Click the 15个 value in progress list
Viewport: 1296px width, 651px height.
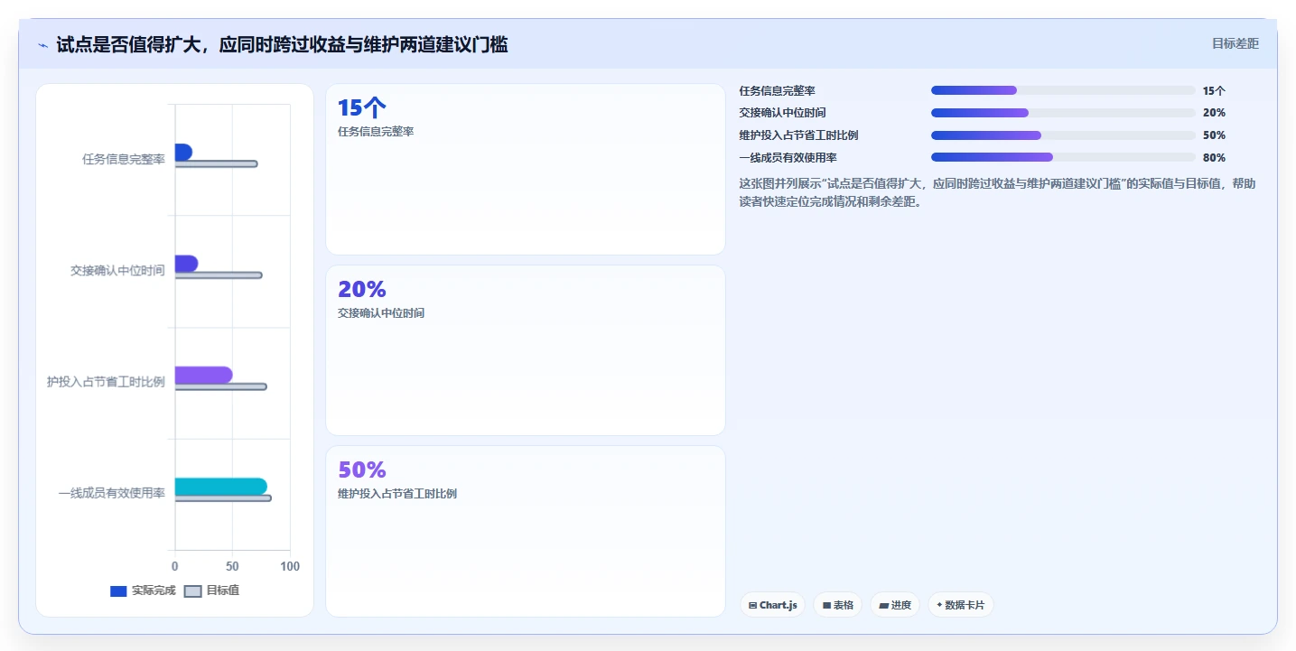click(x=1214, y=90)
